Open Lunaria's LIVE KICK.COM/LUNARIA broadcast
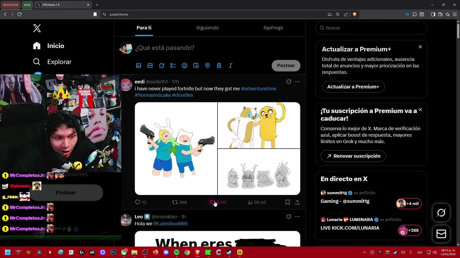 coord(371,225)
